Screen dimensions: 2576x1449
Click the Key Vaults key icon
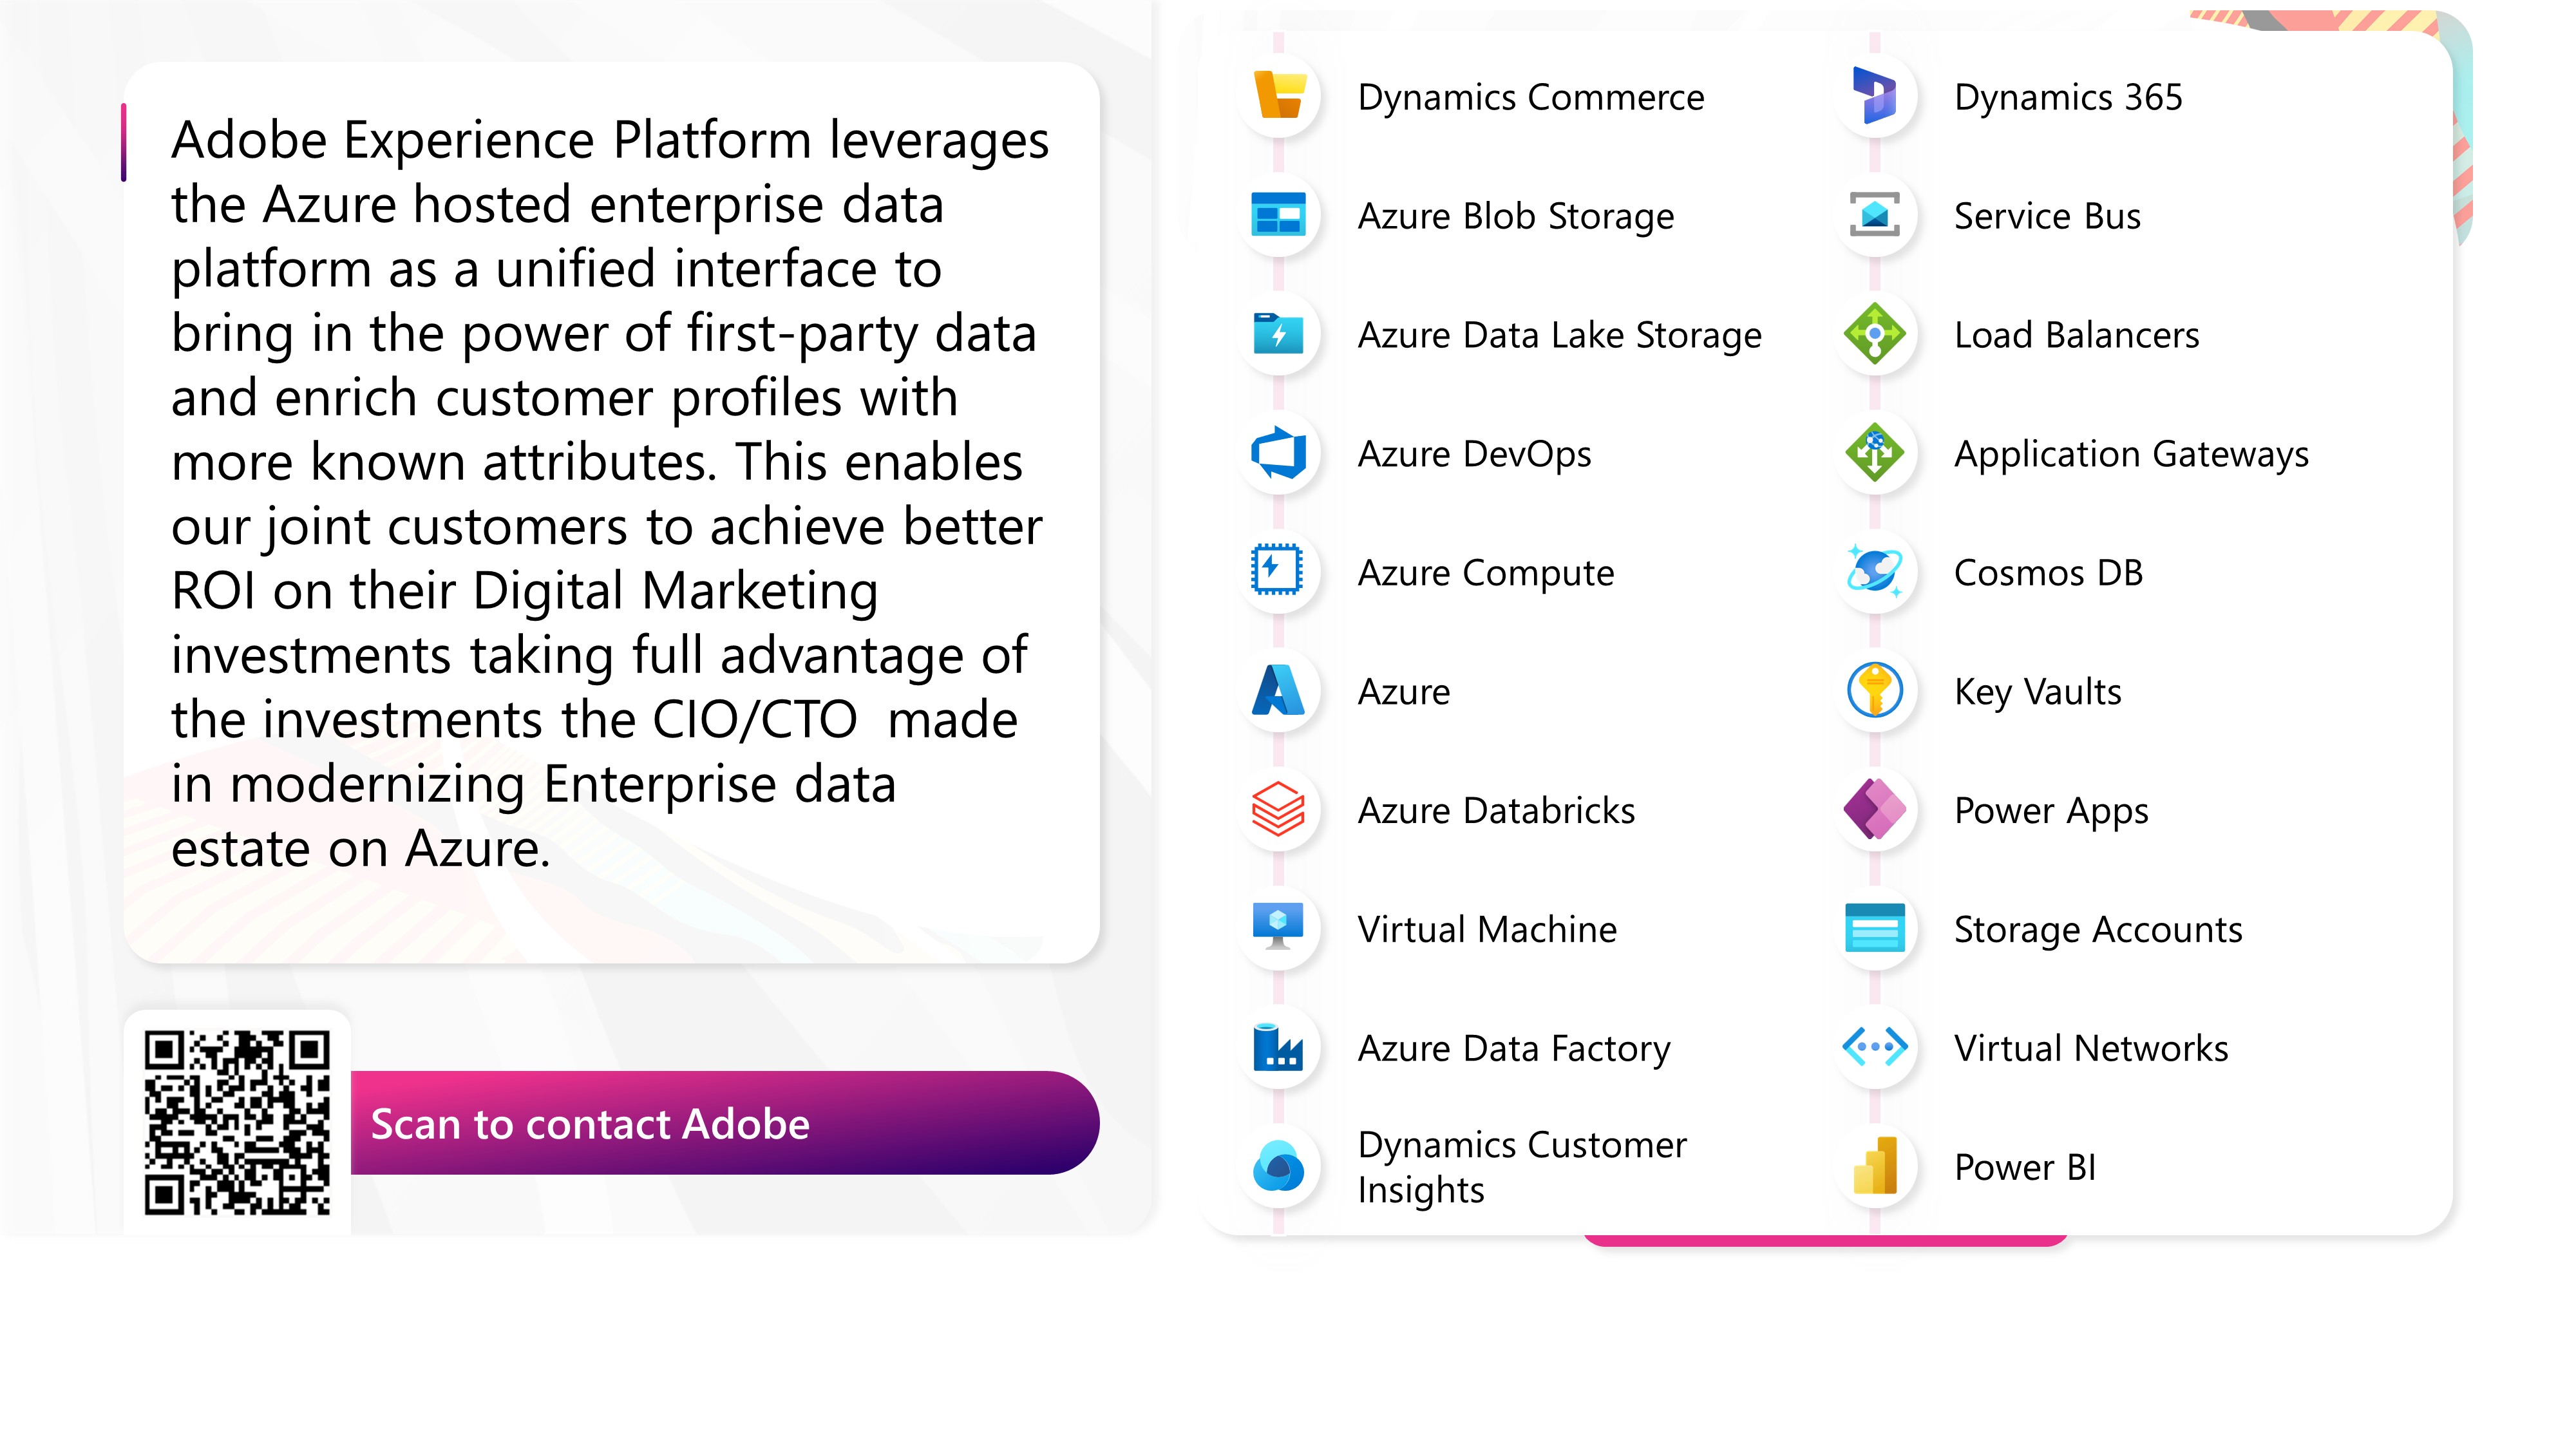point(1875,691)
